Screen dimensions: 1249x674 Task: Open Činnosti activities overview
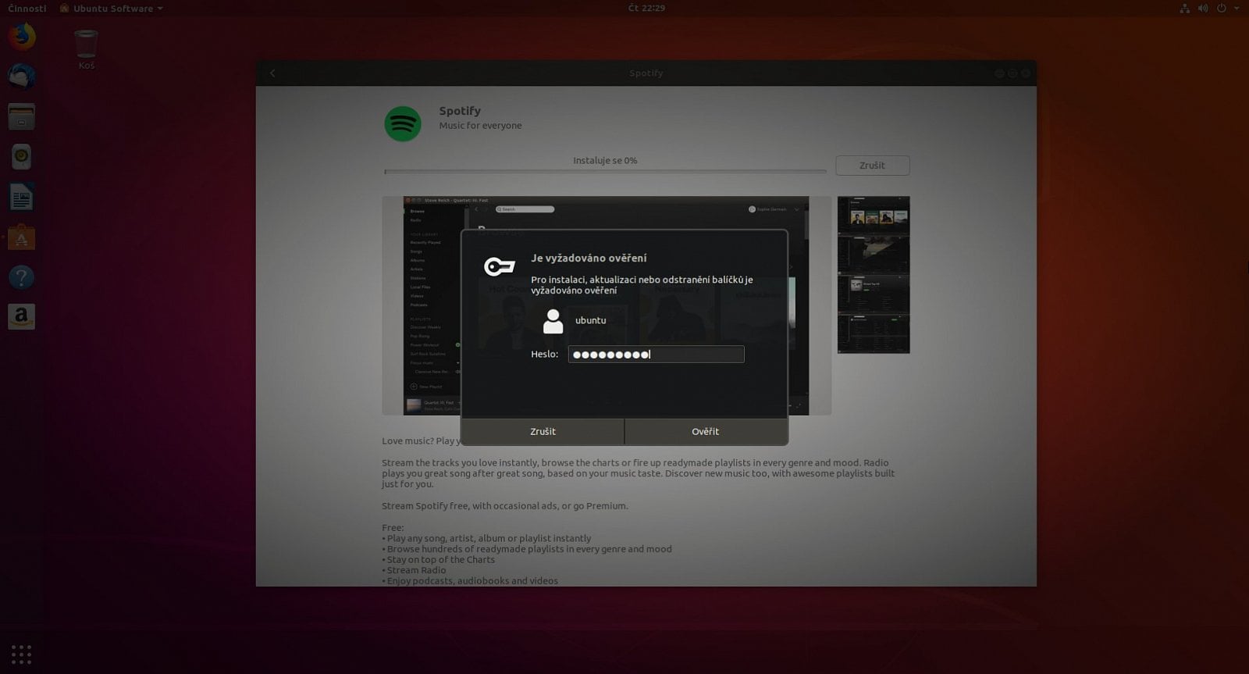click(27, 9)
